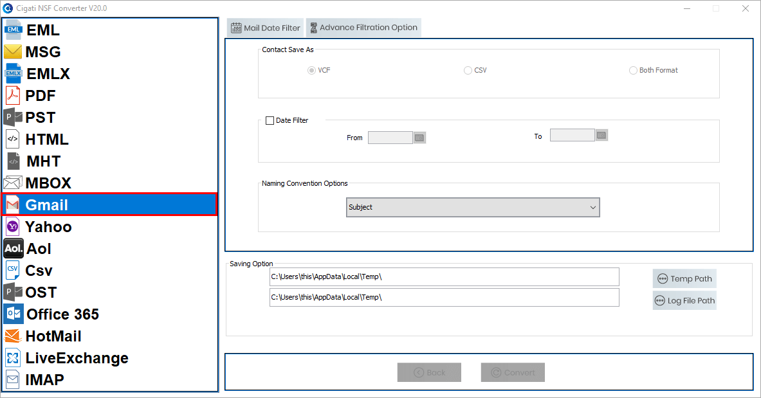This screenshot has height=398, width=761.
Task: Select the VCF radio button
Action: [x=311, y=70]
